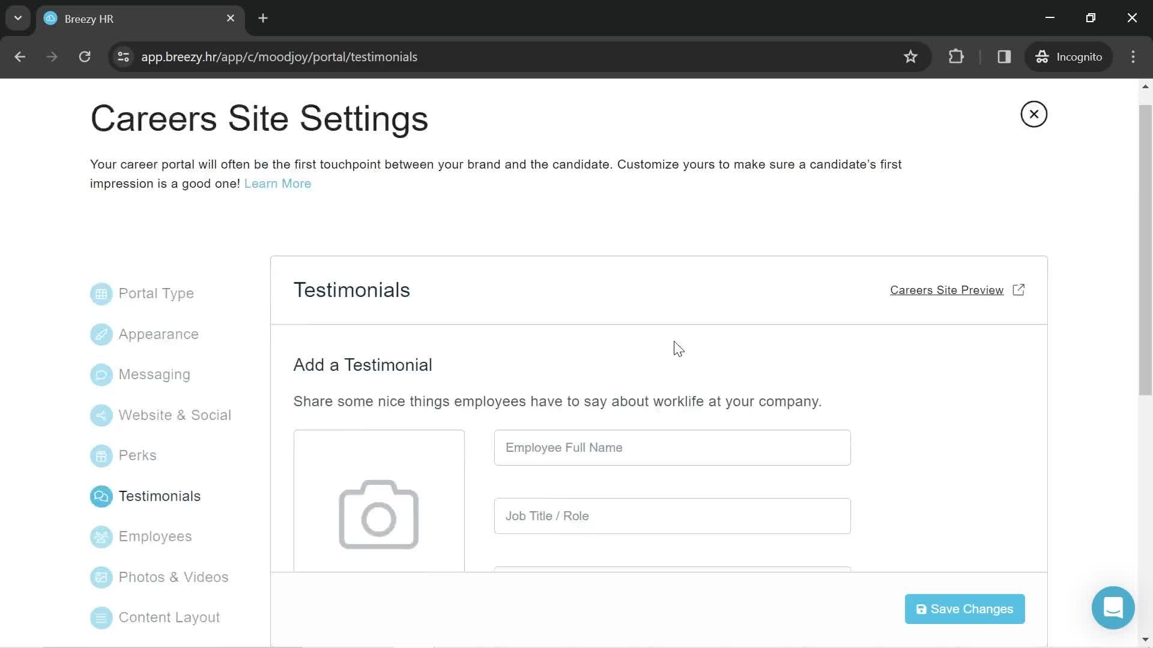Select the Content Layout sidebar icon
The width and height of the screenshot is (1153, 648).
[100, 617]
